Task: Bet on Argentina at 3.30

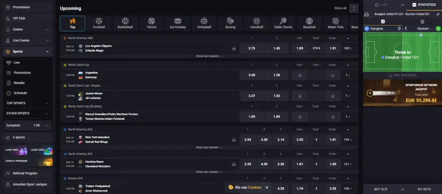Action: click(252, 75)
